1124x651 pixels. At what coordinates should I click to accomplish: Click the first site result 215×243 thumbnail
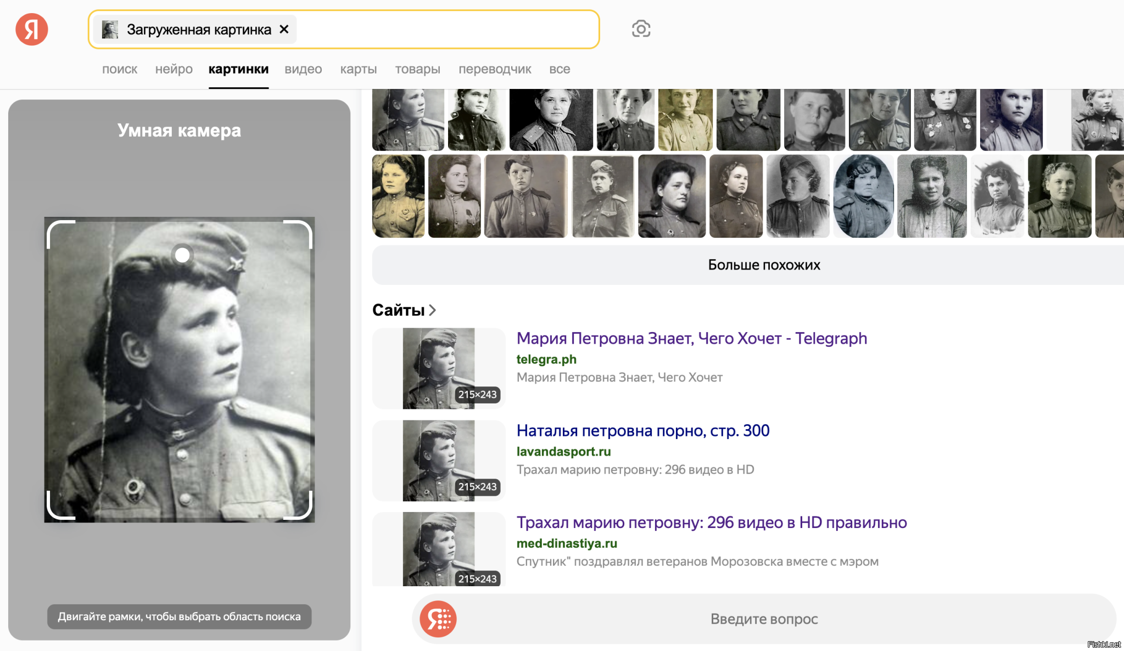pos(438,368)
